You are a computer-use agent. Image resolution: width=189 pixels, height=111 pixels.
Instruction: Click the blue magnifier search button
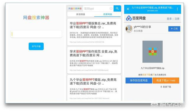pyautogui.click(x=117, y=9)
